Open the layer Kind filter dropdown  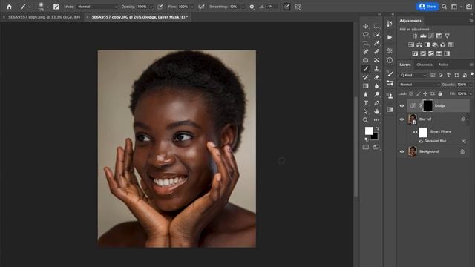tap(413, 76)
